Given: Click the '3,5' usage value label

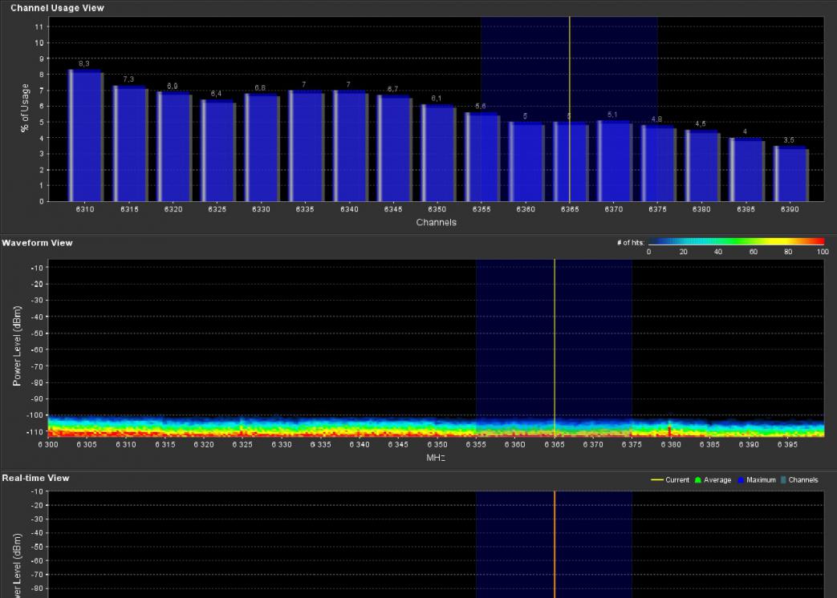Looking at the screenshot, I should pos(788,140).
